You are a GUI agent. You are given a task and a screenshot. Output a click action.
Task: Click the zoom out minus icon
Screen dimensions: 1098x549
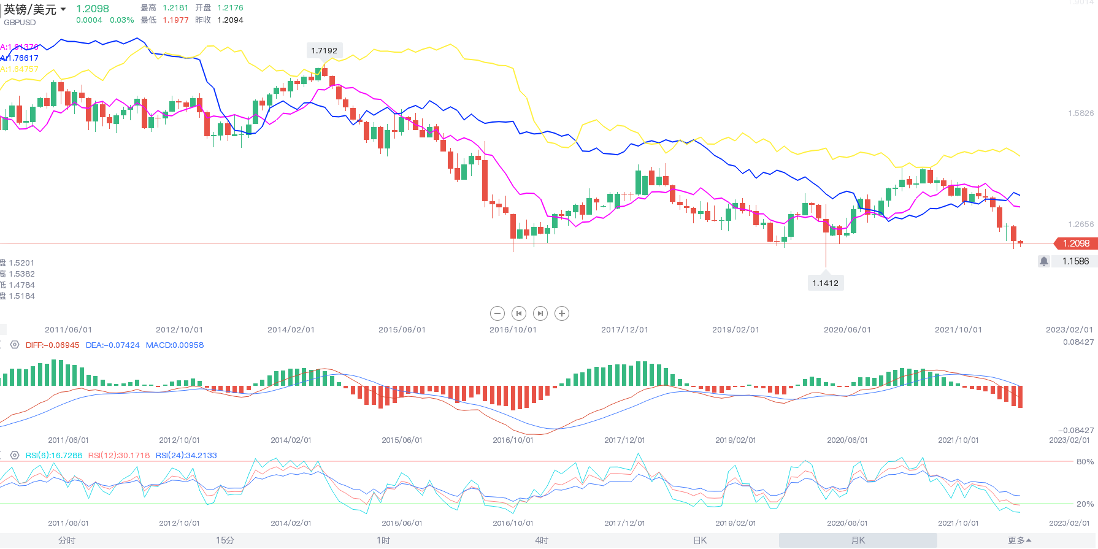497,313
